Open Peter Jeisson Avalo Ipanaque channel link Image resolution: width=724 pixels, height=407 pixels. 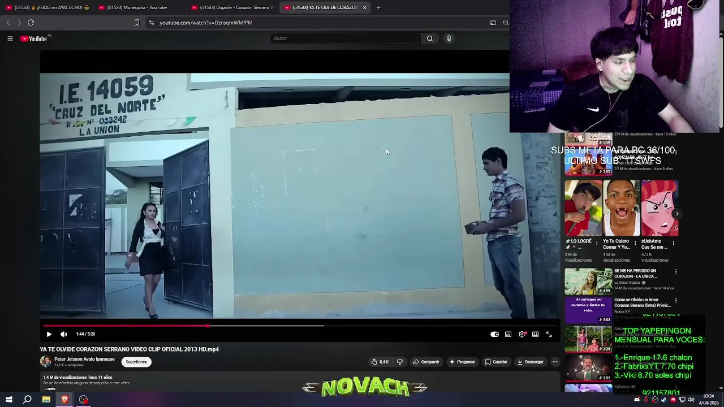coord(84,359)
